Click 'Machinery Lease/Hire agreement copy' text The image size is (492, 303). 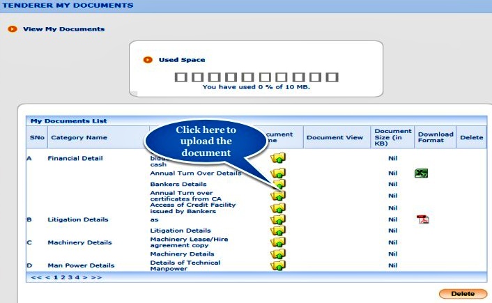[190, 242]
